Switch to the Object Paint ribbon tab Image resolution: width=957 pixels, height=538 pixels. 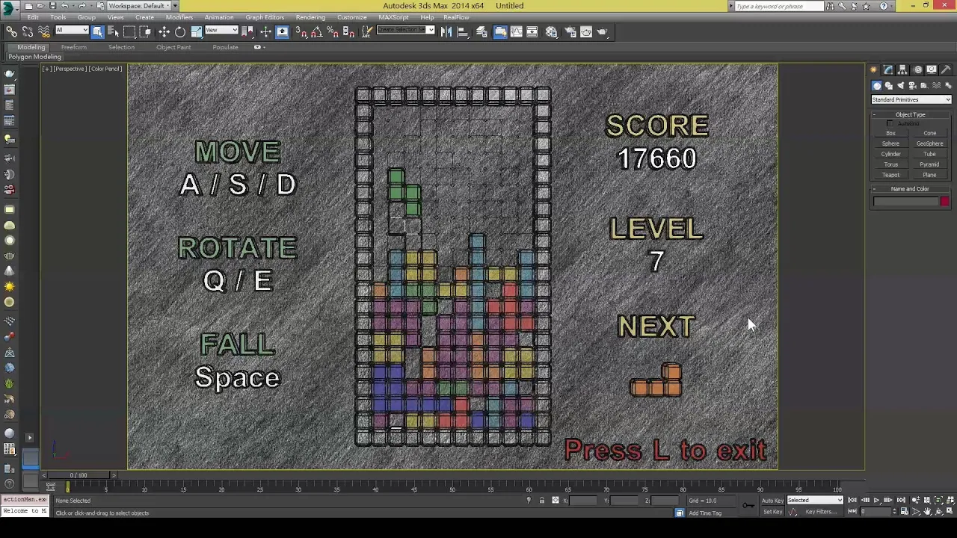pyautogui.click(x=173, y=47)
